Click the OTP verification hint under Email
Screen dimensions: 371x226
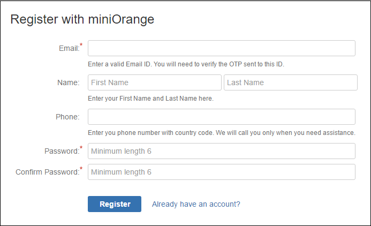point(186,64)
